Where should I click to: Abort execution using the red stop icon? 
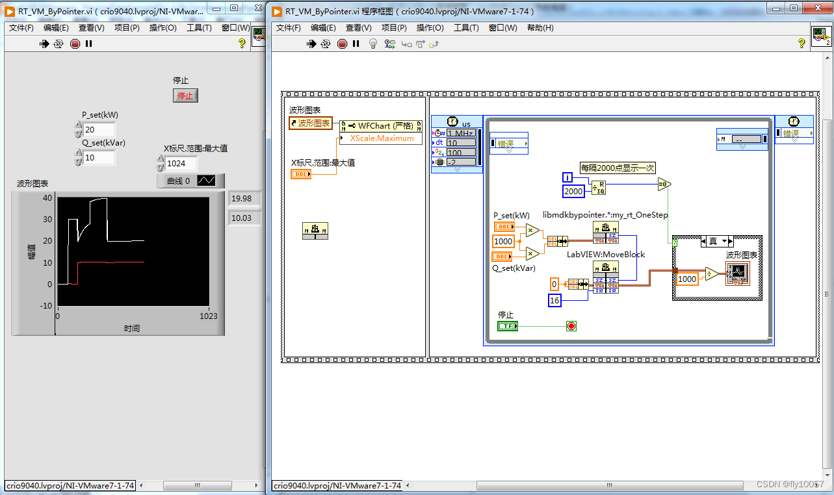(343, 44)
